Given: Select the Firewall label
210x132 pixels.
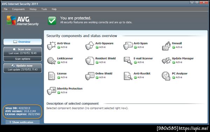Looking at the screenshot, I should [177, 43].
